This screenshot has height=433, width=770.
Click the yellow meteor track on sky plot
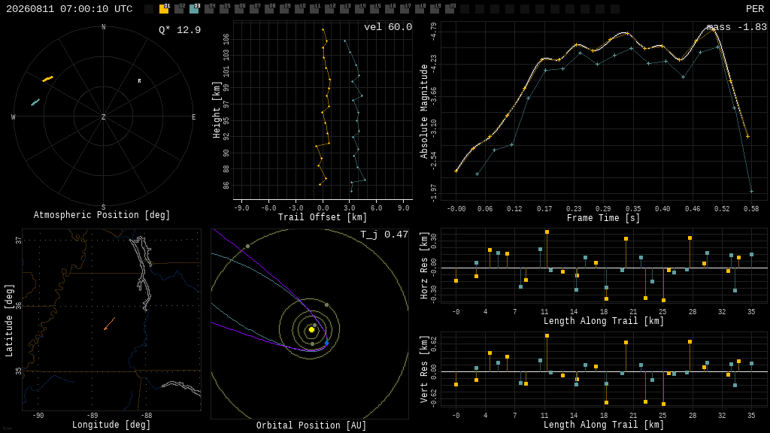pos(47,78)
